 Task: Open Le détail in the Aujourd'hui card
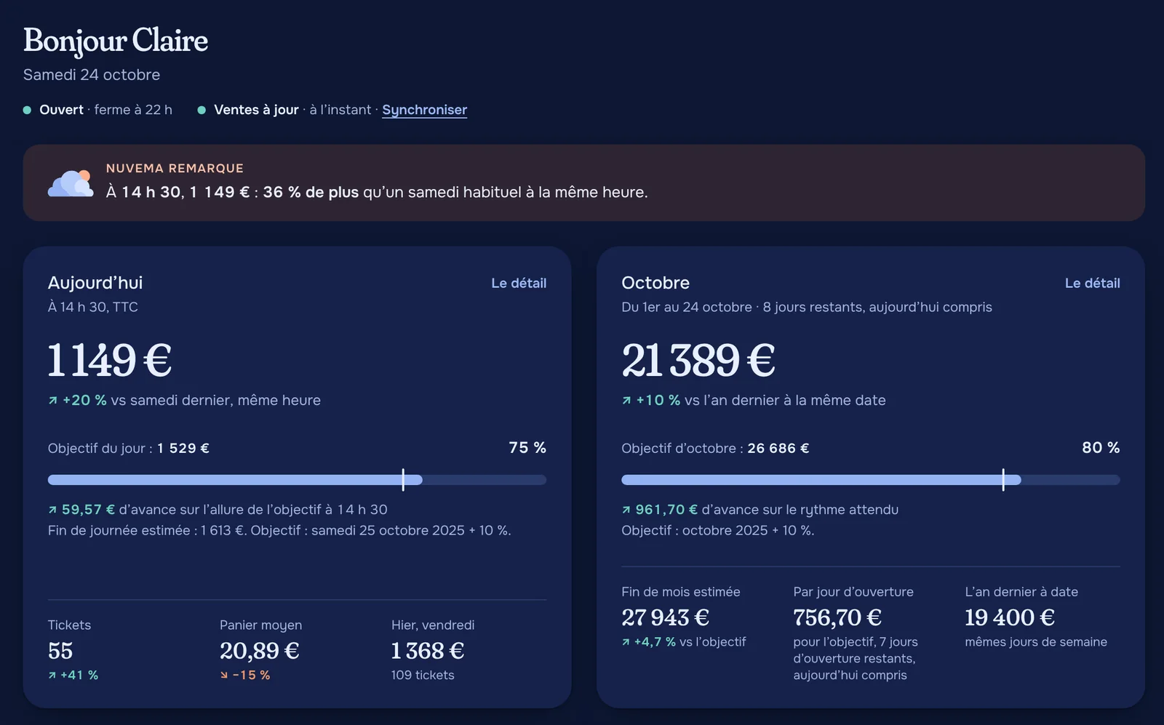(519, 283)
